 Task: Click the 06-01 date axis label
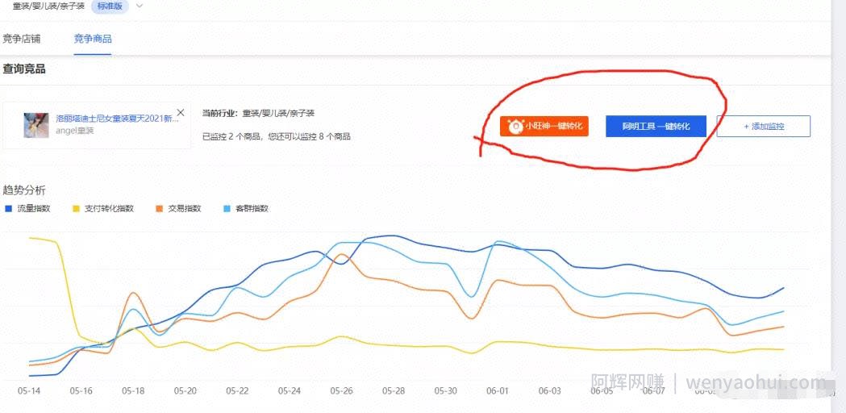tap(498, 390)
